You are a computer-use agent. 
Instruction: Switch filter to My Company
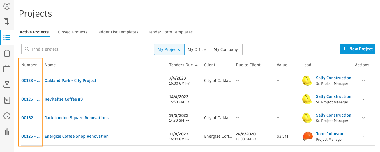tap(226, 49)
